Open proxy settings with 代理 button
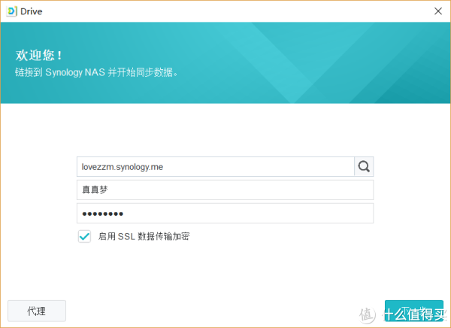The image size is (451, 328). pyautogui.click(x=37, y=311)
